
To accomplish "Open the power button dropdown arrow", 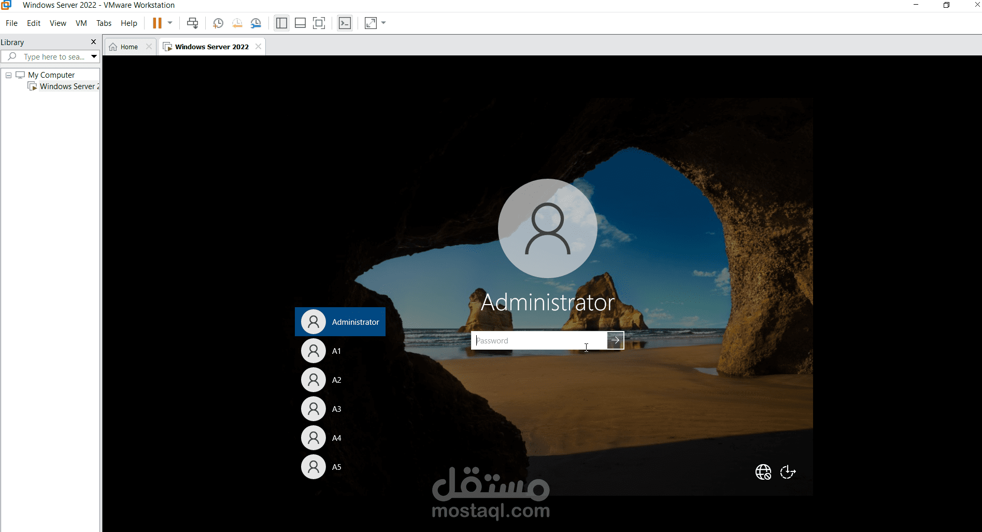I will 169,23.
